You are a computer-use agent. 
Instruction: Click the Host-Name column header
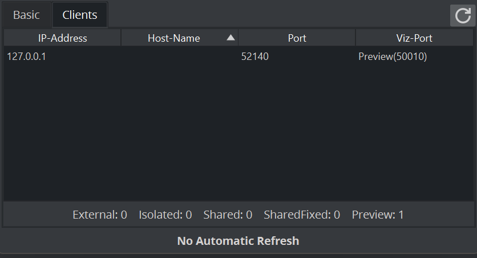point(174,38)
